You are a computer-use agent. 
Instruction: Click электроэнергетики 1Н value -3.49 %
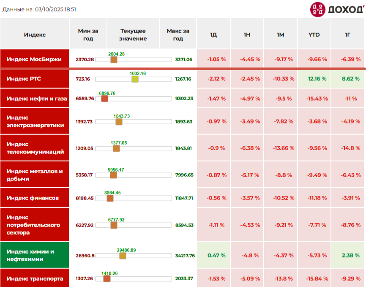(x=250, y=121)
